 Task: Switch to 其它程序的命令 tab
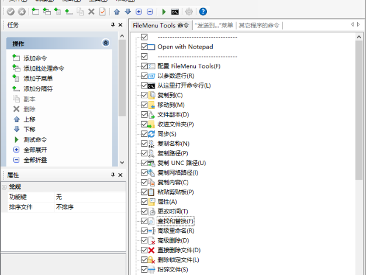(x=259, y=25)
